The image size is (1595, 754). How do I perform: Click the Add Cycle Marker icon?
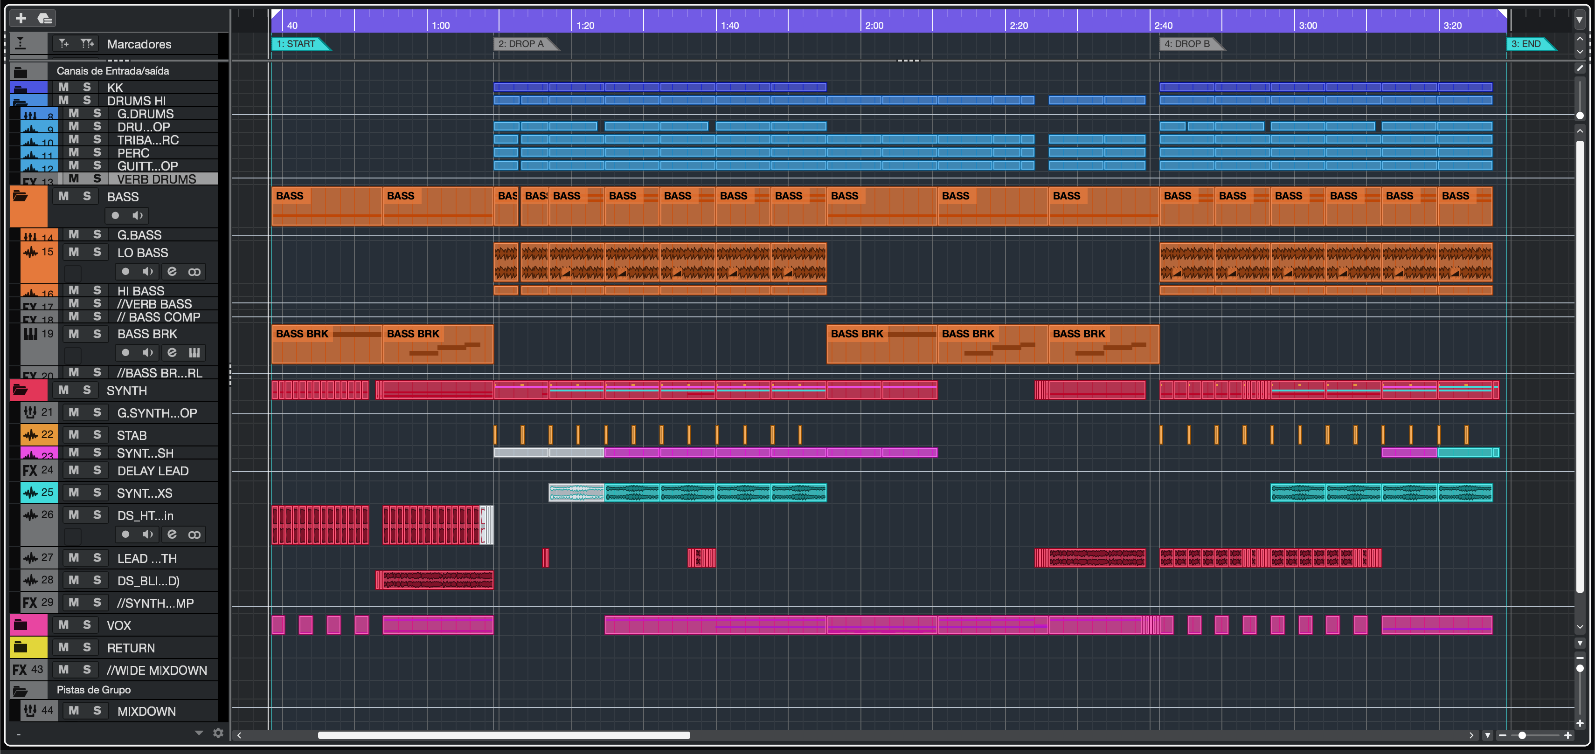[x=87, y=43]
